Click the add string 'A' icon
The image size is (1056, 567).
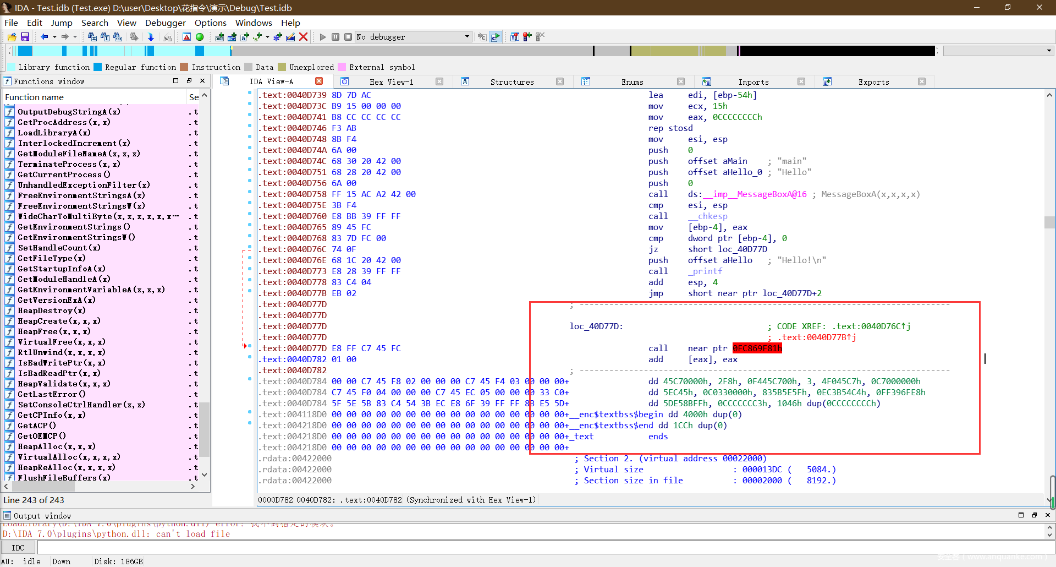tap(245, 37)
